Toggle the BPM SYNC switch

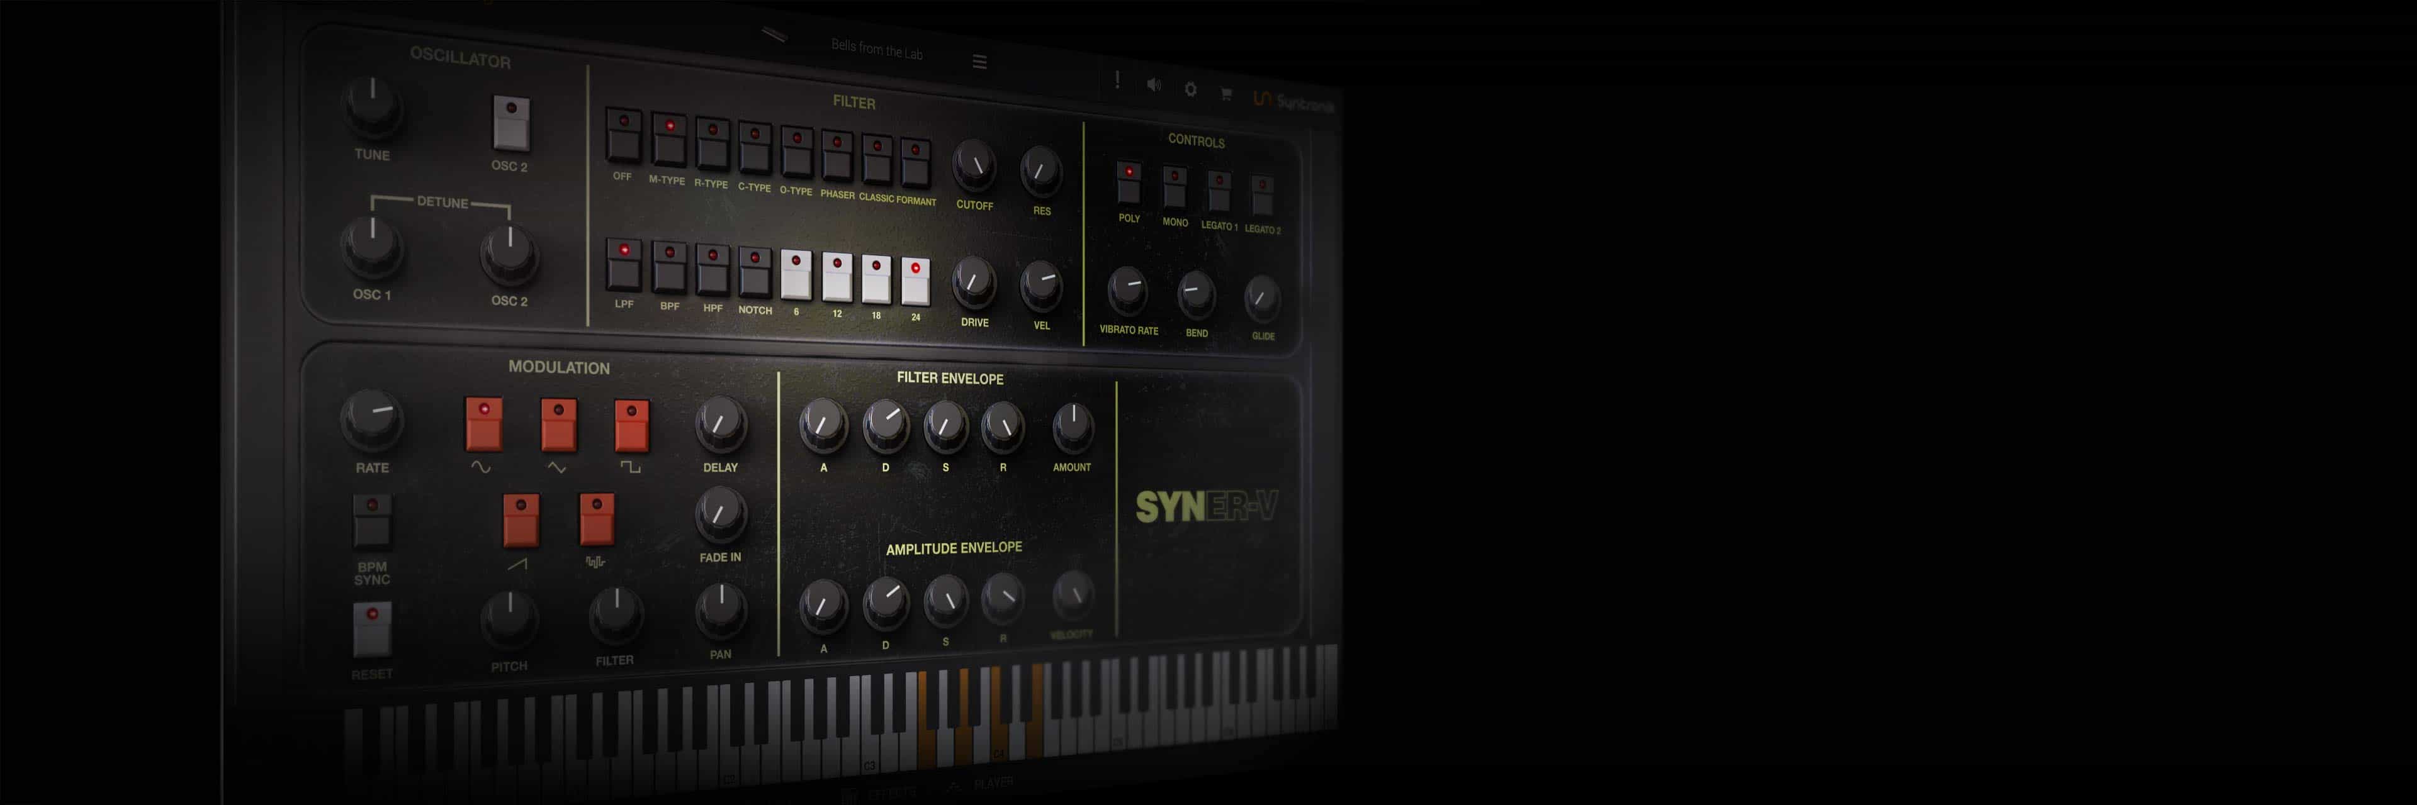(x=373, y=522)
